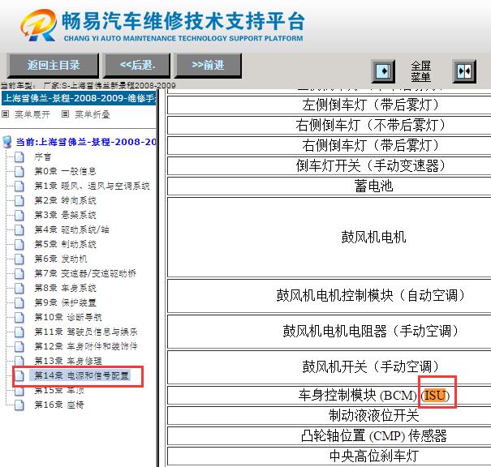Click the 菜单展开 square icon
This screenshot has width=491, height=467.
click(5, 114)
